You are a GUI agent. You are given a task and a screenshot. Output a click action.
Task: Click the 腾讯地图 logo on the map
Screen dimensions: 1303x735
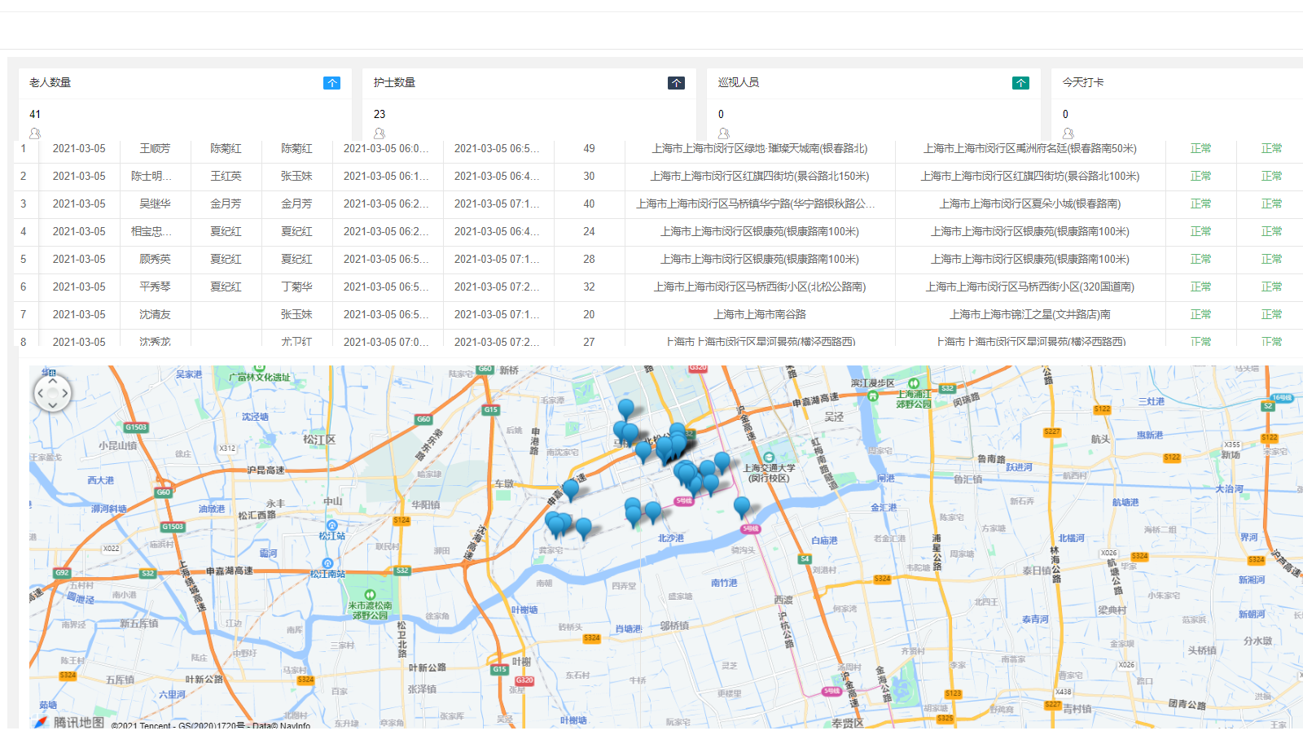tap(69, 722)
